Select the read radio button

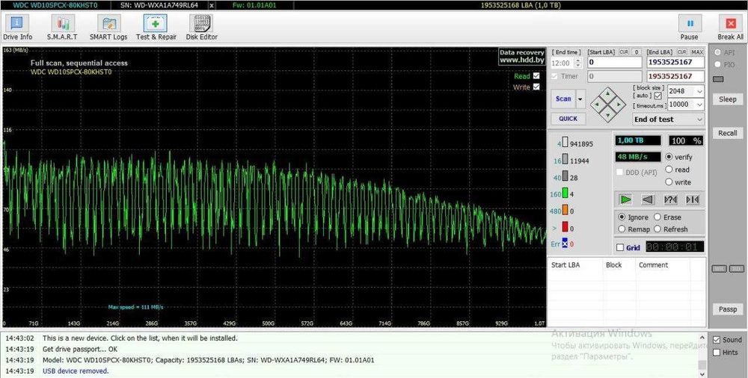(x=669, y=170)
